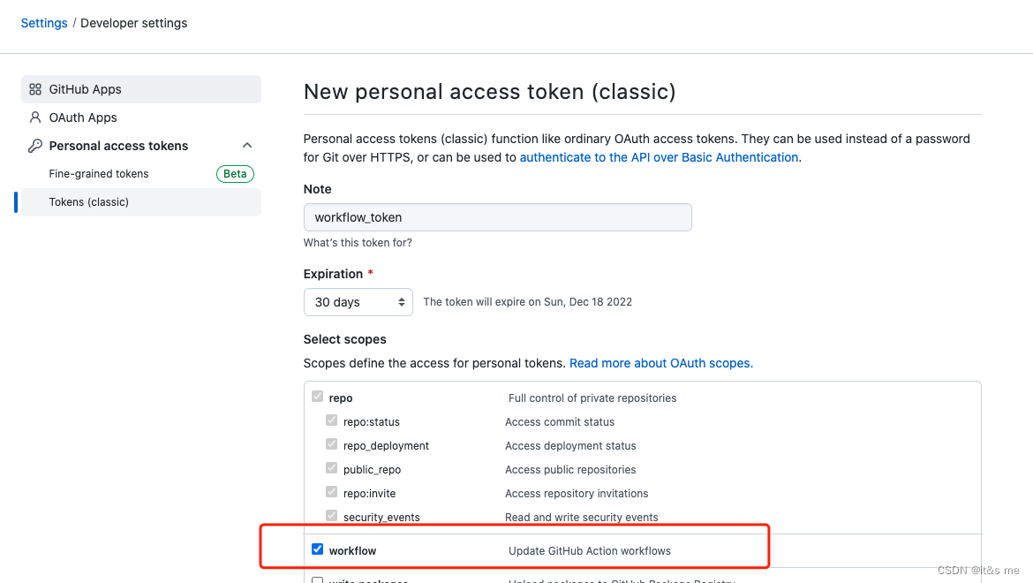Click the GitHub Apps grid icon

[35, 89]
